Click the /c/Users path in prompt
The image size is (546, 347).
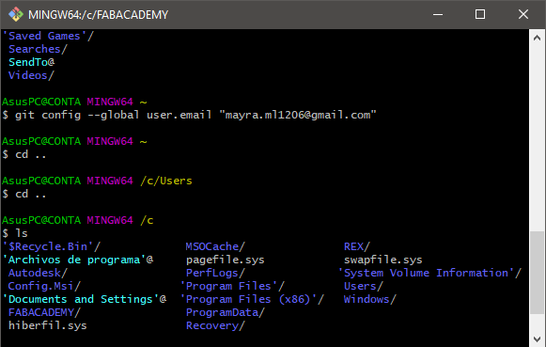[166, 181]
